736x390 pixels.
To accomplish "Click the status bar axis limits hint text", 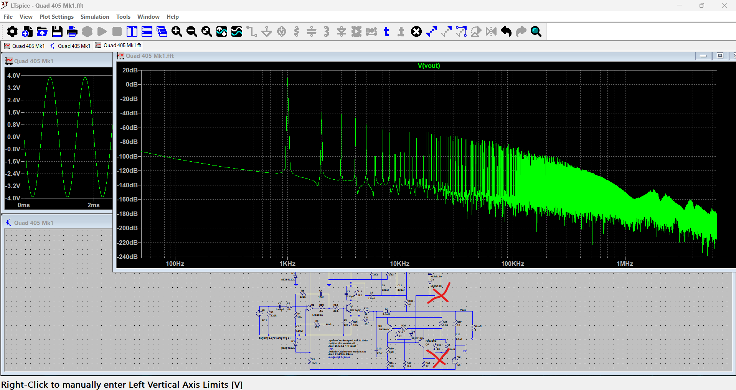I will 122,385.
